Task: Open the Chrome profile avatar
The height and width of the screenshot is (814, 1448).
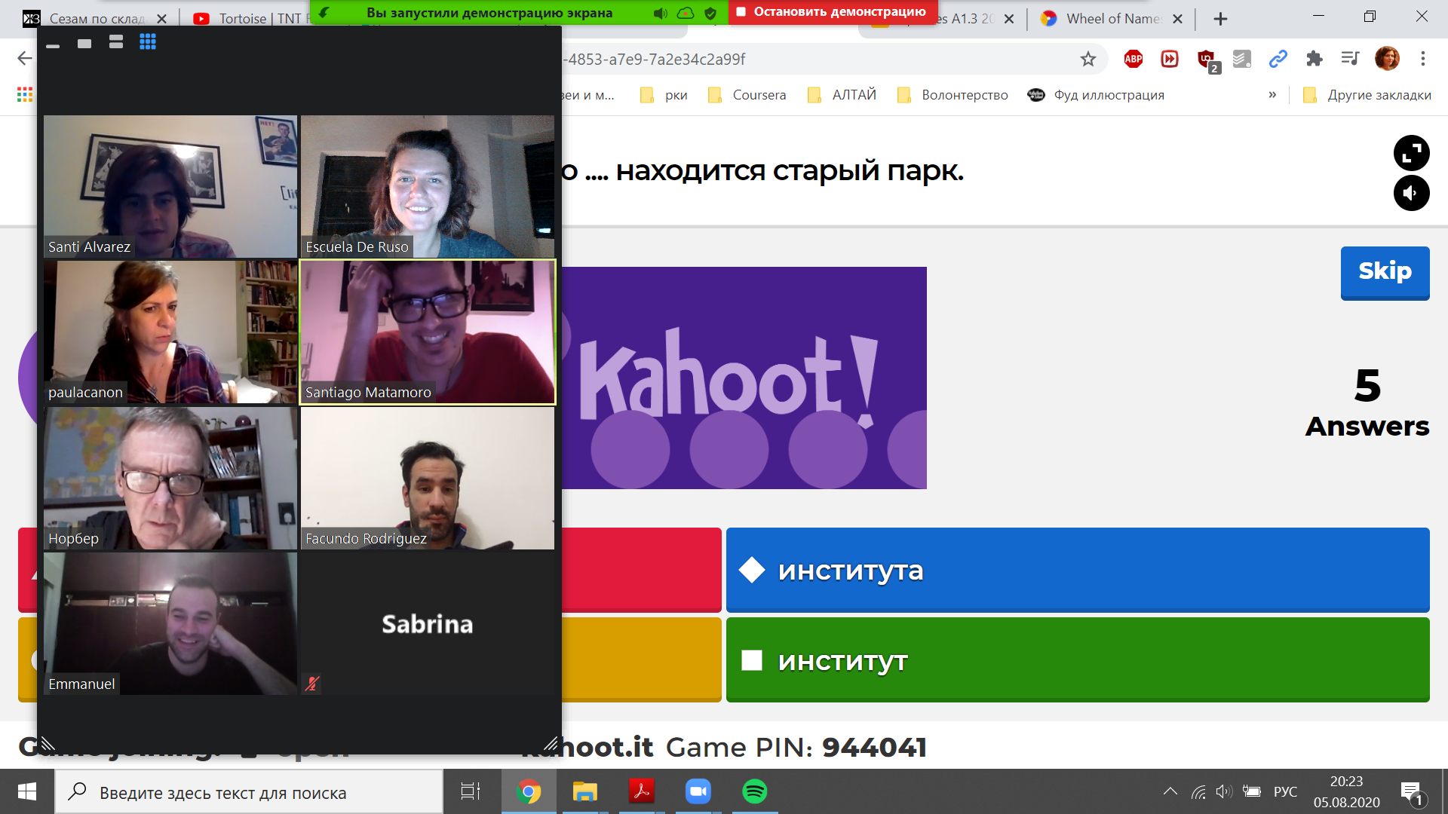Action: tap(1387, 59)
